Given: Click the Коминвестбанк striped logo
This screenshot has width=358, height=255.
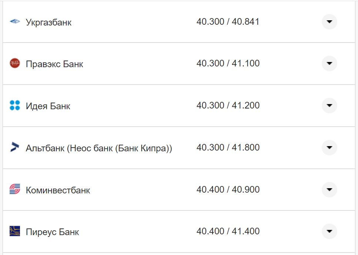Looking at the screenshot, I should click(15, 190).
